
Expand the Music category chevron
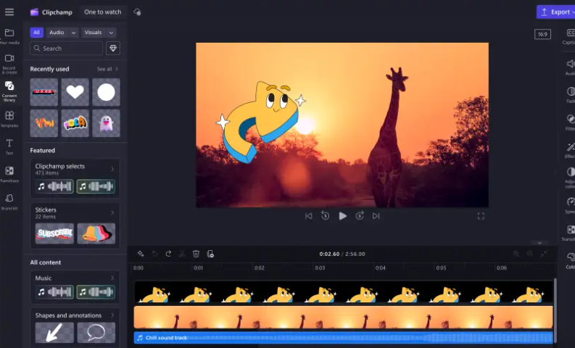point(112,278)
